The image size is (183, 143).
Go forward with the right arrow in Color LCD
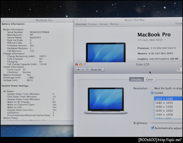tap(83, 70)
